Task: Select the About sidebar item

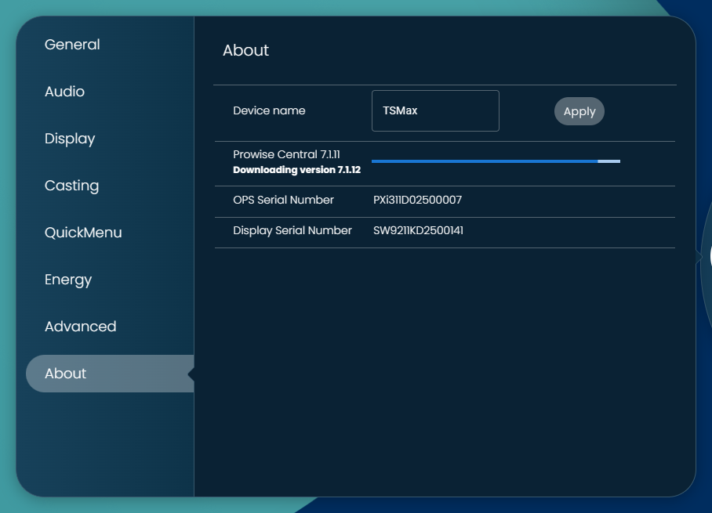Action: coord(66,374)
